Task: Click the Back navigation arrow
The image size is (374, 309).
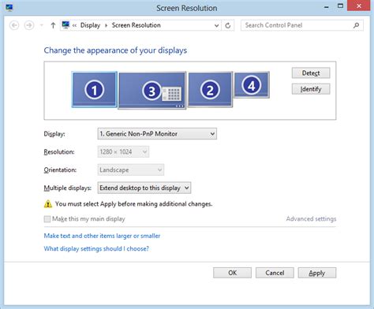Action: (x=14, y=25)
